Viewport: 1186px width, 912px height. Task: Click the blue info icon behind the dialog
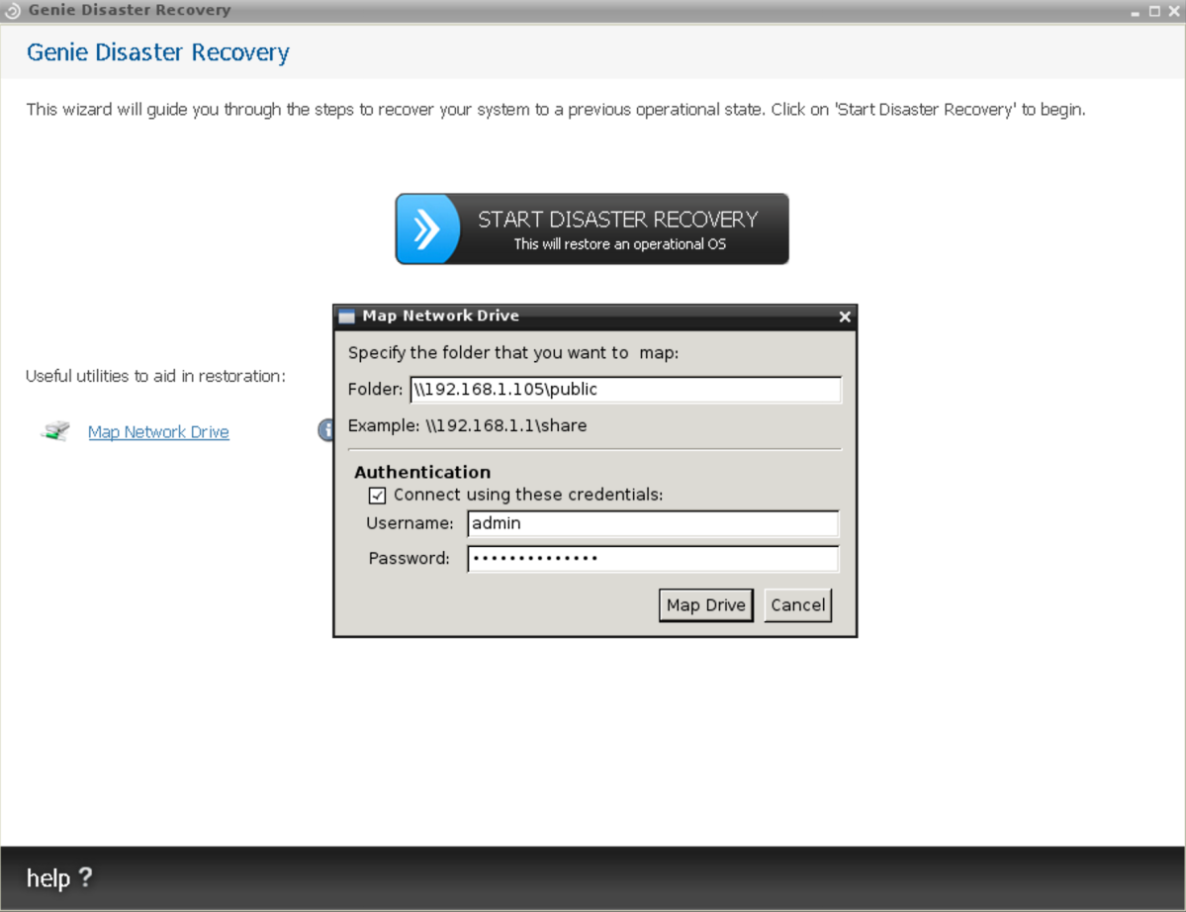pos(326,430)
